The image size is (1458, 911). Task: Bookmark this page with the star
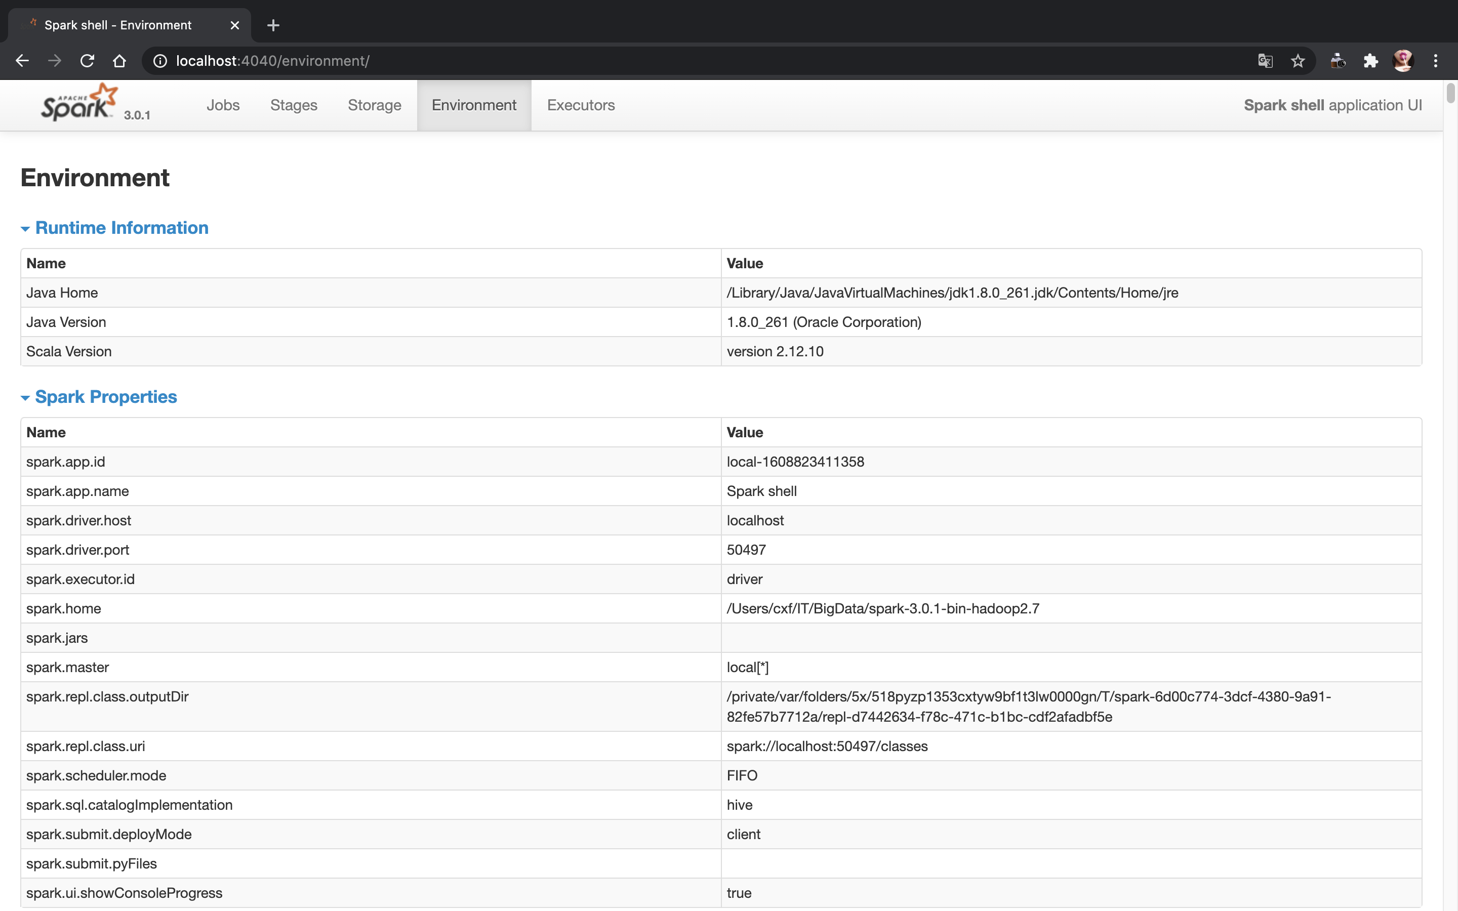point(1298,61)
